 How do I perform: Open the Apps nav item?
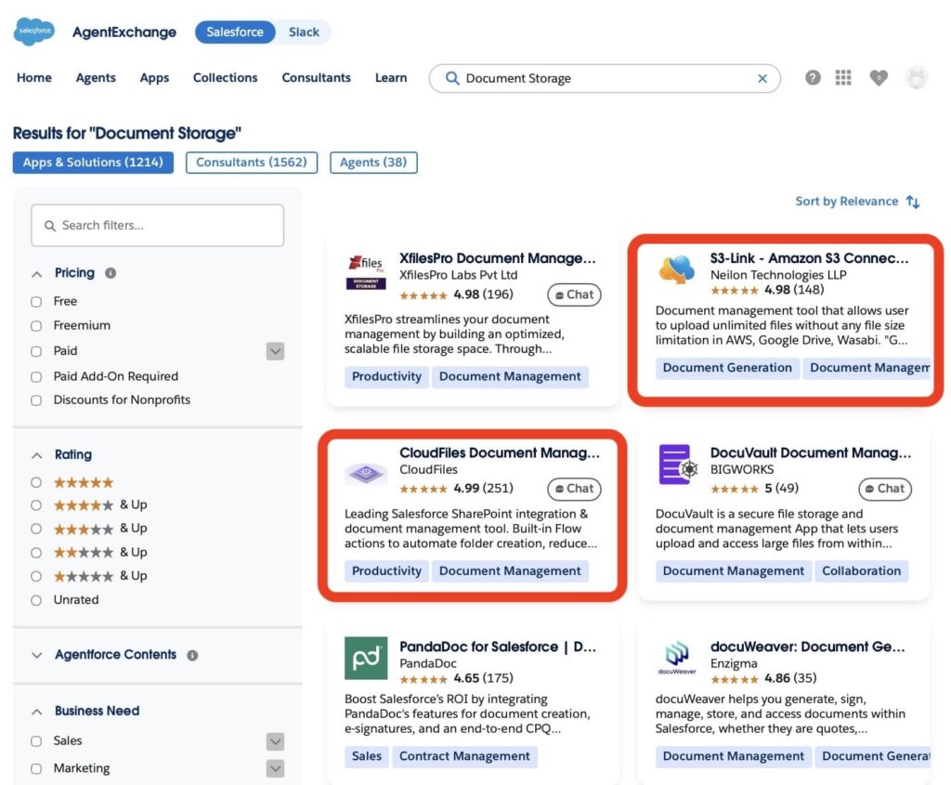[x=154, y=78]
